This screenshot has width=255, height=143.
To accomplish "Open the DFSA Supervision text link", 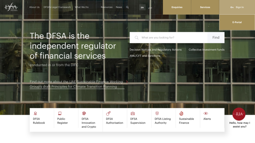I will pos(138,121).
